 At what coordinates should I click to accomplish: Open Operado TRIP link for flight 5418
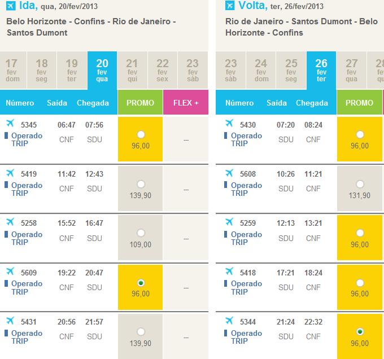pyautogui.click(x=247, y=288)
